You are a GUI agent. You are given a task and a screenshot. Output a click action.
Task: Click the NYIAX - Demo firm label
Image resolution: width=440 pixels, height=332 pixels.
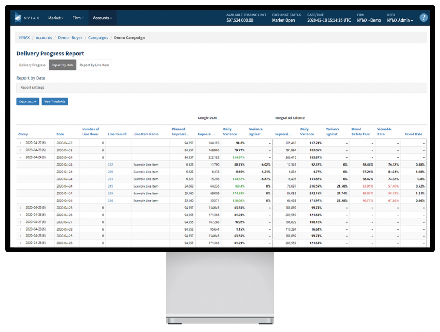tap(369, 20)
